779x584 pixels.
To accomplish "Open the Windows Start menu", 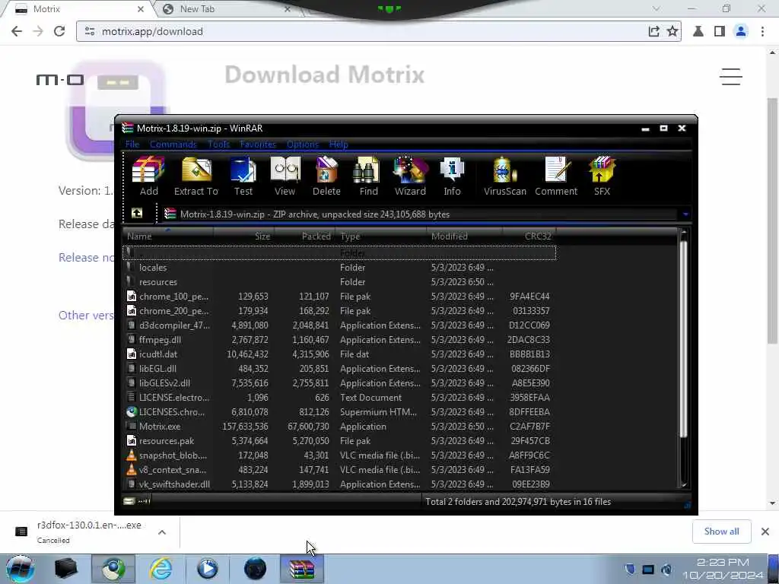I will [20, 569].
